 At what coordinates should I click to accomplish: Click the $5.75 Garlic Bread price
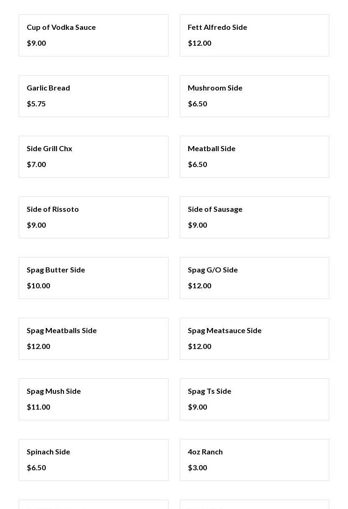[36, 104]
